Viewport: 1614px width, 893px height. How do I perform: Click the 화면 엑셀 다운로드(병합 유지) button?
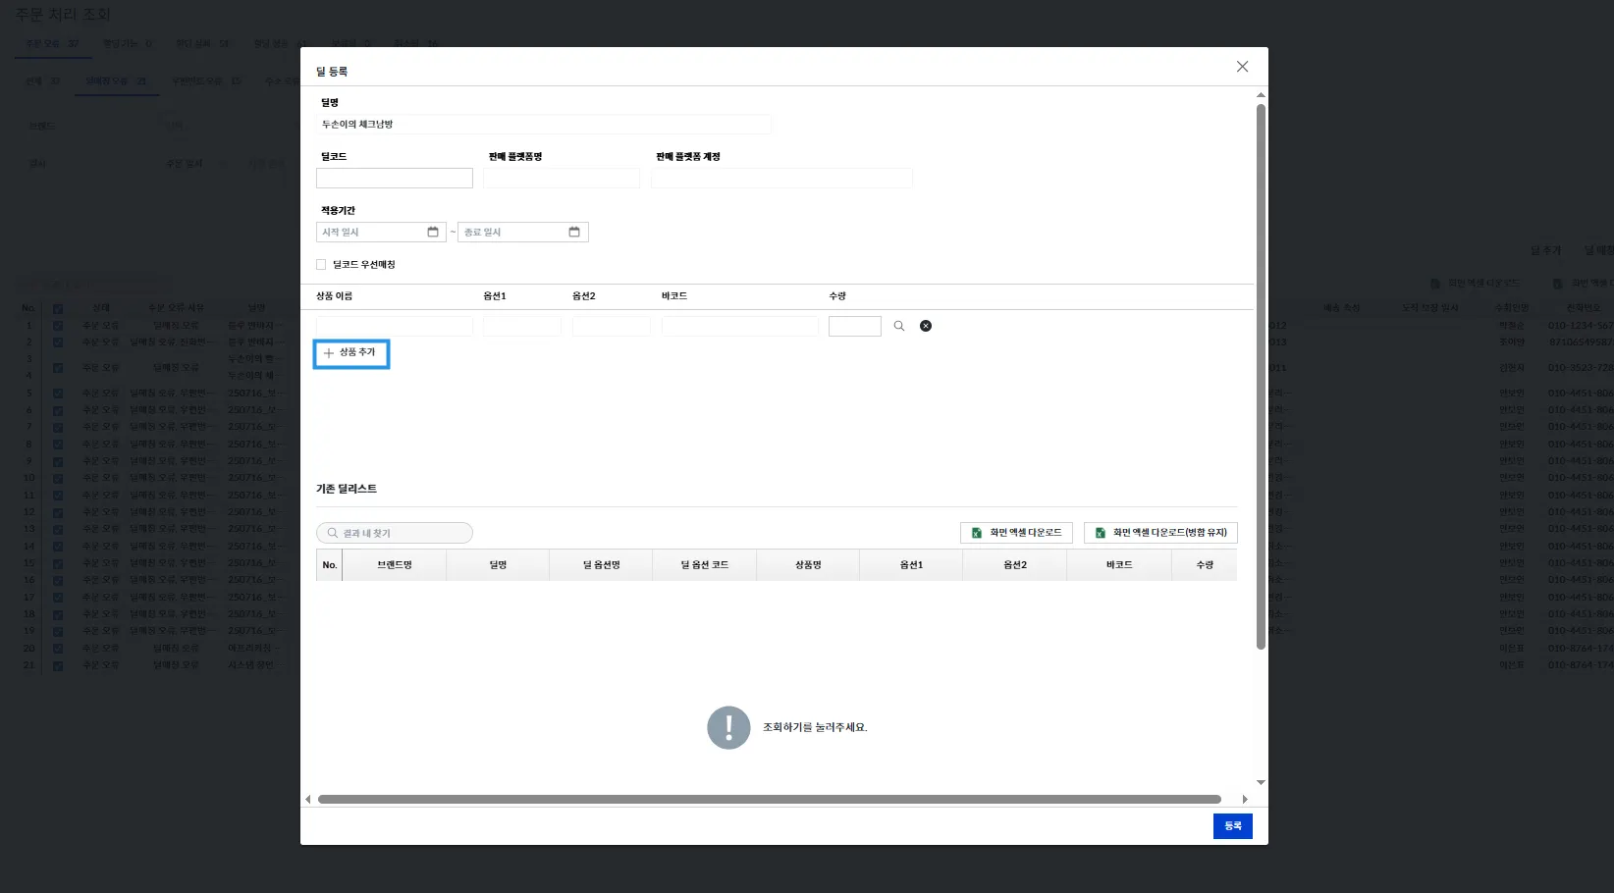click(x=1160, y=533)
